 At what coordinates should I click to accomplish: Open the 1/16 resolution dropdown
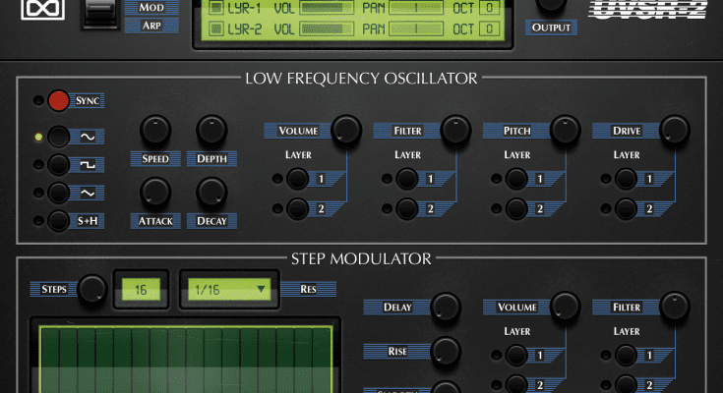tap(229, 289)
